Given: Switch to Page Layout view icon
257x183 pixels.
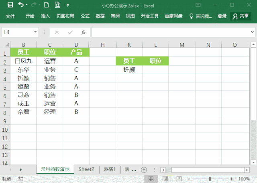Looking at the screenshot, I should 165,179.
